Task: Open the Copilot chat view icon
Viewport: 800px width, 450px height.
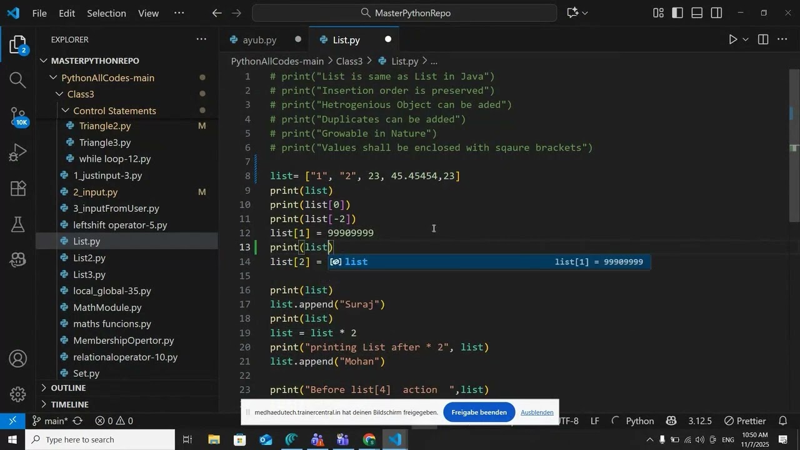Action: click(17, 260)
